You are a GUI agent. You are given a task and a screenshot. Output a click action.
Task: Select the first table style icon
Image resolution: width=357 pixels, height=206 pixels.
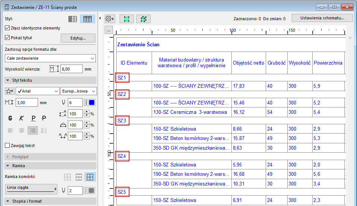click(73, 19)
